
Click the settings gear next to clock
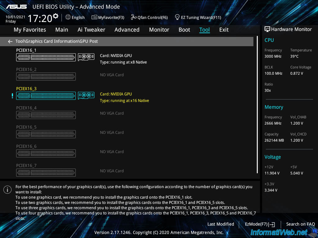(56, 16)
